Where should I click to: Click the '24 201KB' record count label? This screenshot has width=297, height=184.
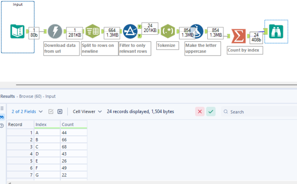coord(150,28)
